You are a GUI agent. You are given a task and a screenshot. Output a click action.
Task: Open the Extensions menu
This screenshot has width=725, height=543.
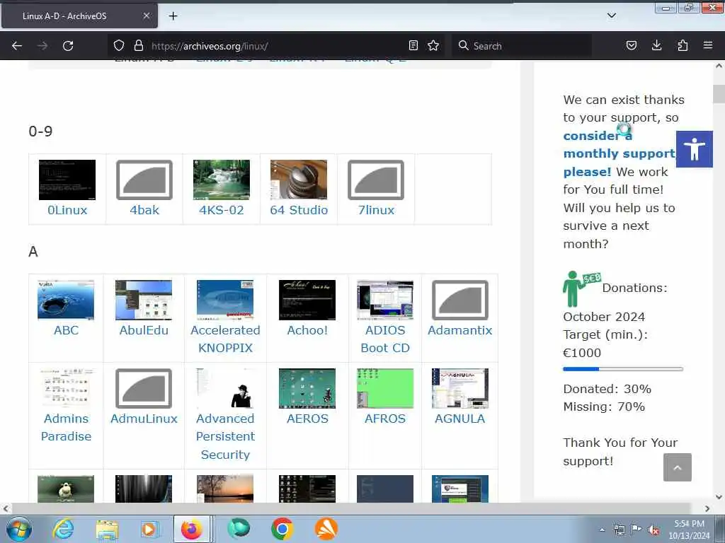pos(683,45)
